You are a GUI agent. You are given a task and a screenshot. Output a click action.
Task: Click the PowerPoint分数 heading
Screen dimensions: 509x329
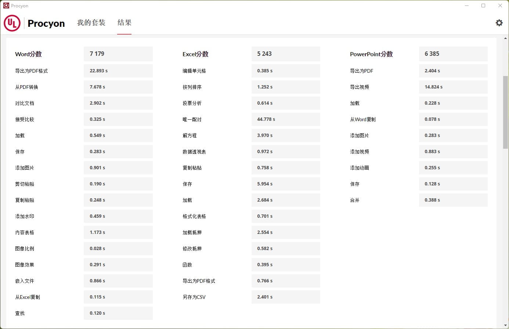(371, 54)
